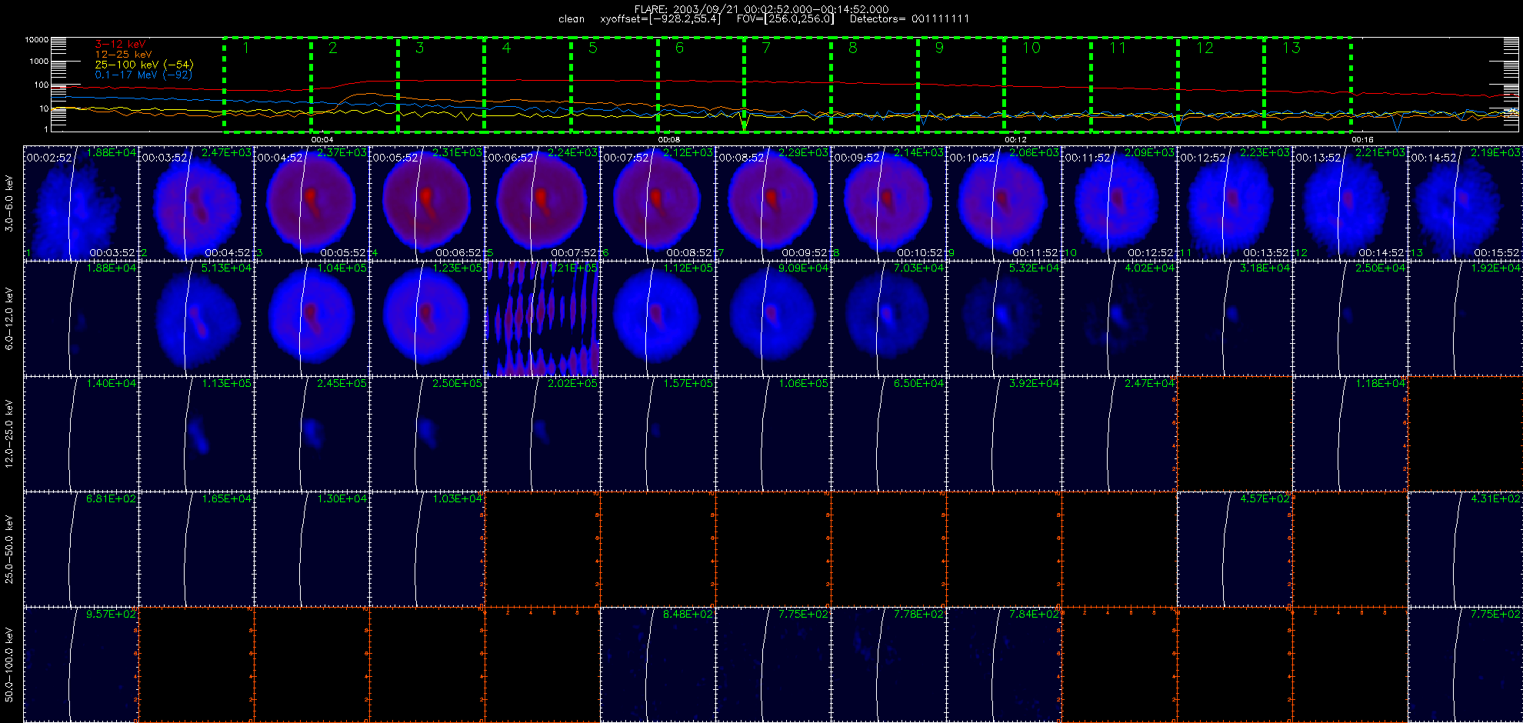This screenshot has width=1523, height=723.
Task: Click the 3-6 keV image starting 00:02:52
Action: coord(82,202)
